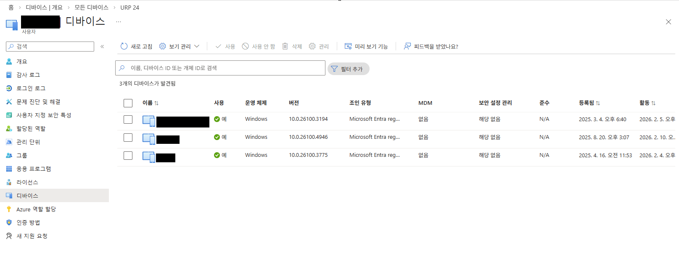This screenshot has height=273, width=679.
Task: Click the sidebar 검색 input field
Action: point(50,47)
